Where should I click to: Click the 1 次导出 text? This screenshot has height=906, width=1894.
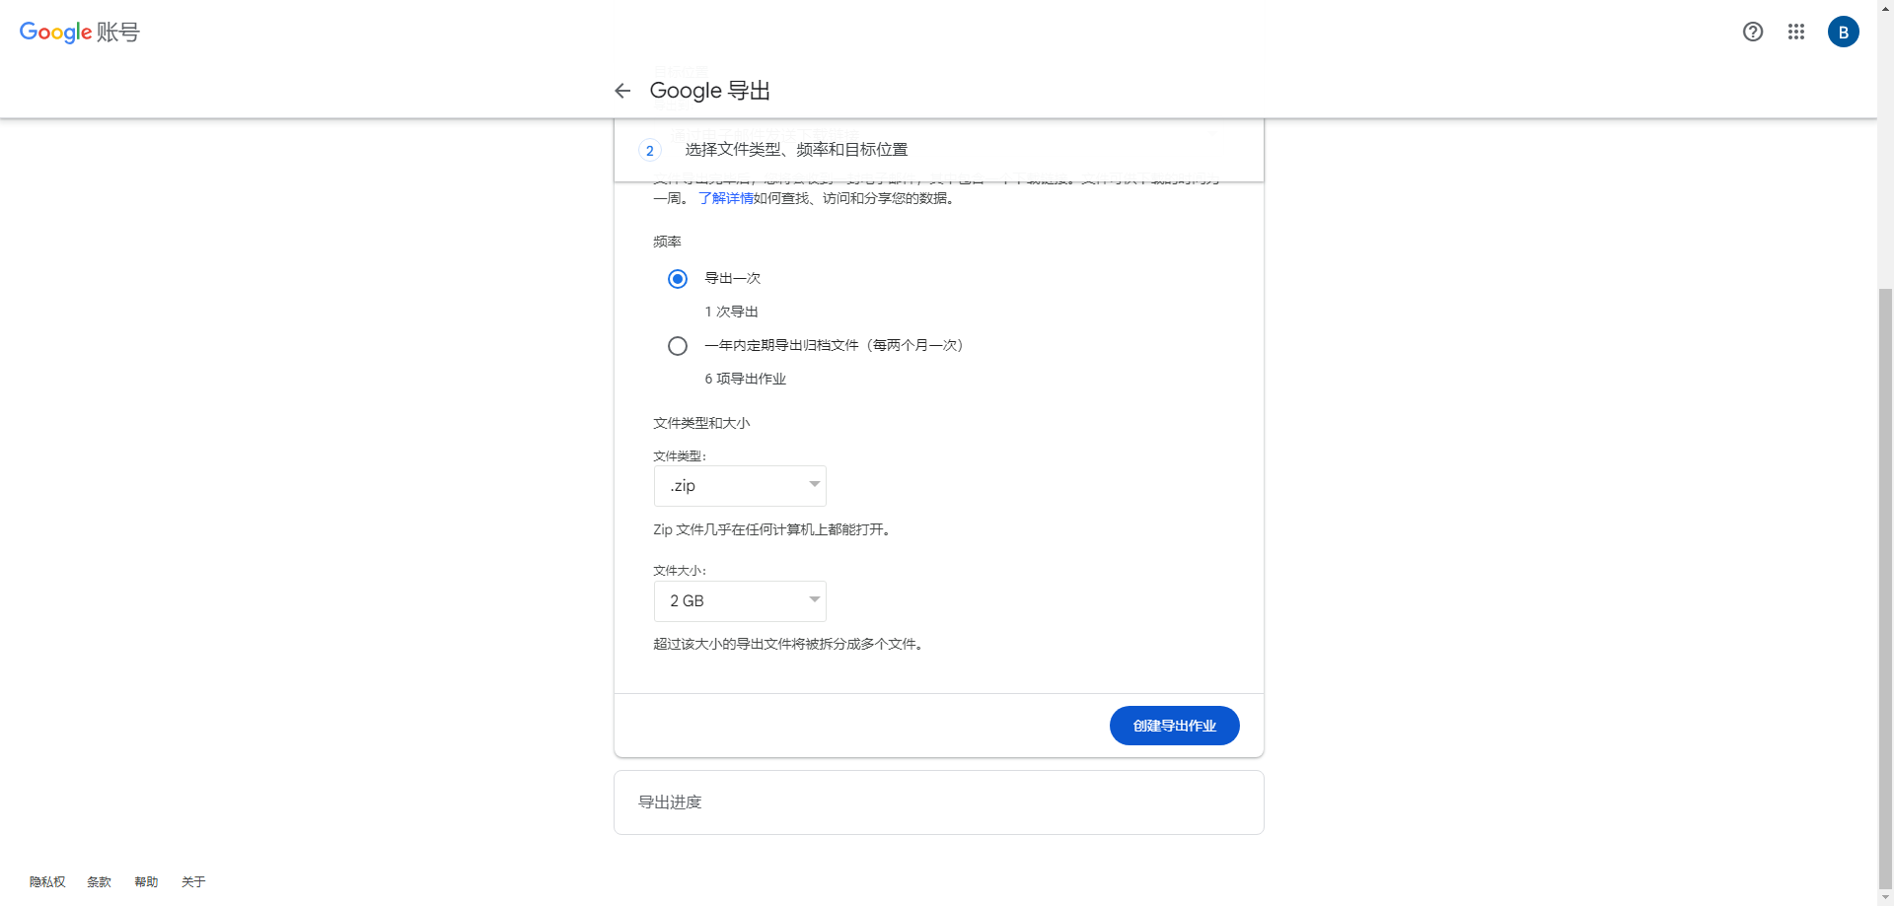731,312
